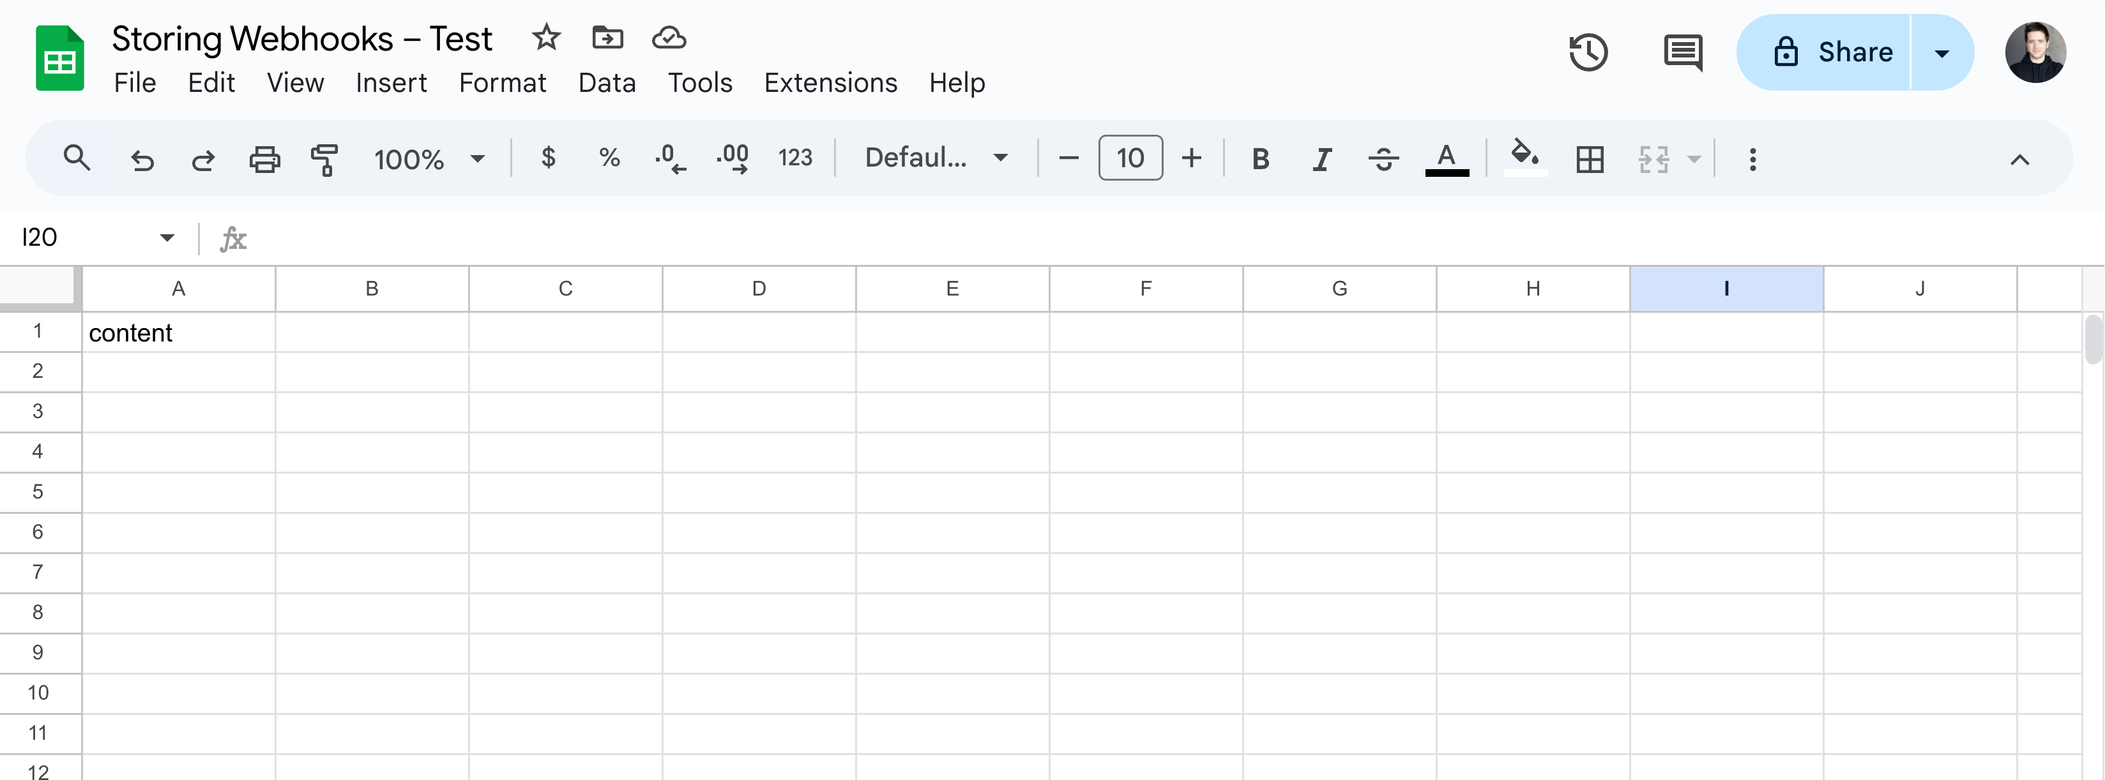
Task: Open the comments panel icon
Action: 1682,52
